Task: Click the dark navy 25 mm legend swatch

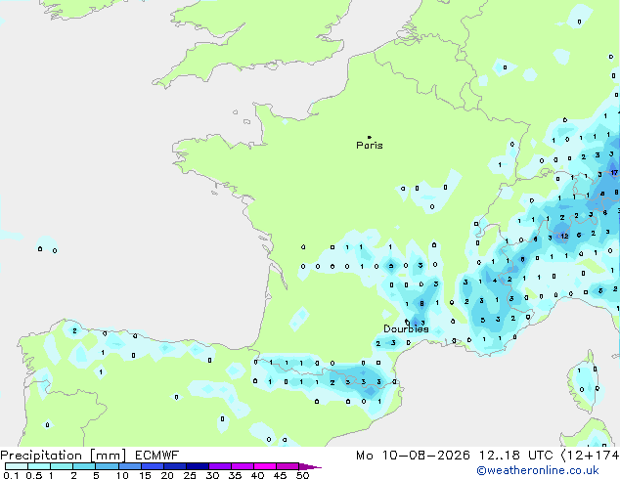Action: click(198, 466)
